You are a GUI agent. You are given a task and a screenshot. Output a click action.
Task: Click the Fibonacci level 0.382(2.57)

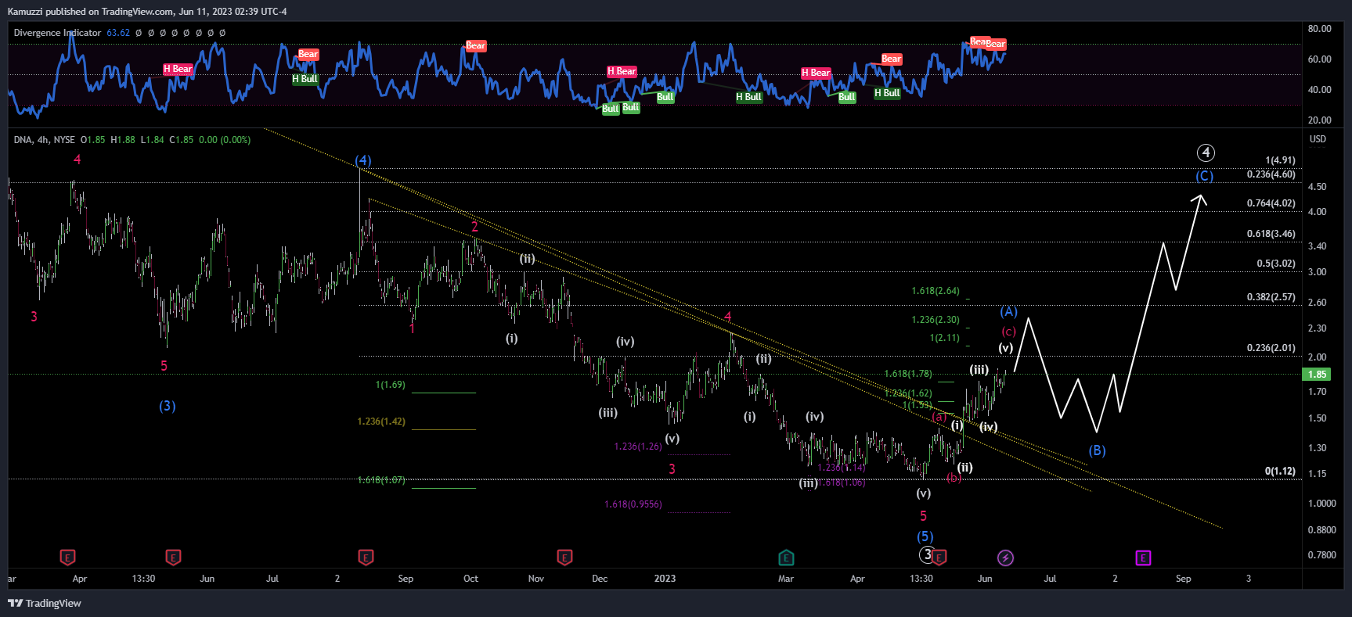click(x=1271, y=297)
